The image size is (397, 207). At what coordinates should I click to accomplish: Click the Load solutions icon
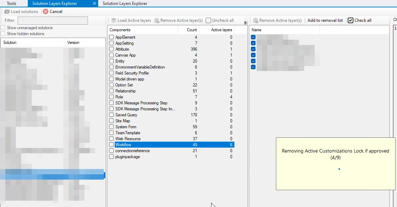7,12
